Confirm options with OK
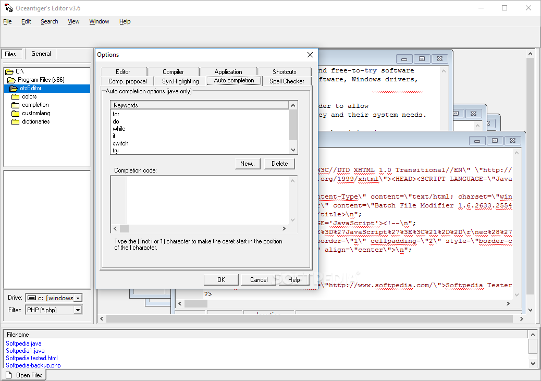Screen dimensions: 541x381 221,279
